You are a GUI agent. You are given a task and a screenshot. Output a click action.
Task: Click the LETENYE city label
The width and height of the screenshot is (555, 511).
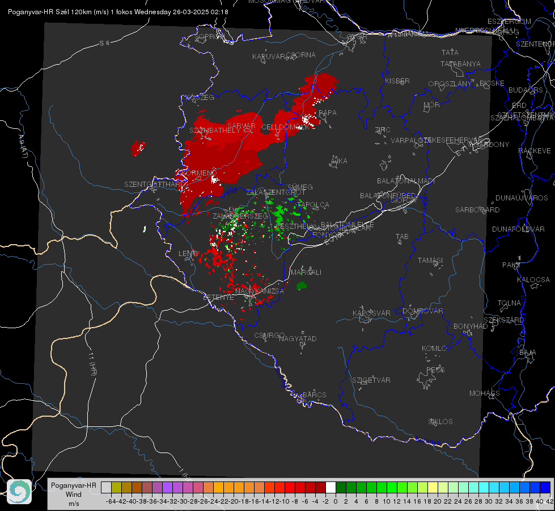[218, 297]
